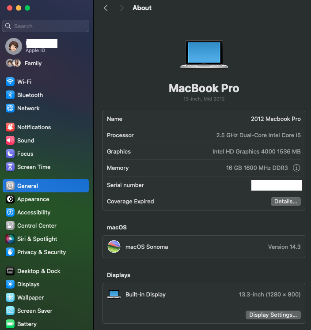Open Wi-Fi settings via its icon

(x=10, y=82)
